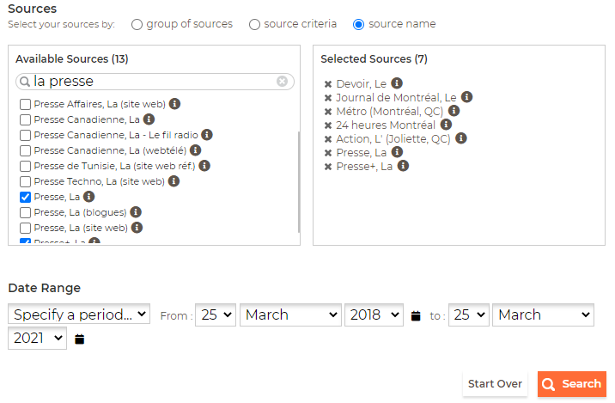This screenshot has width=615, height=403.
Task: Open the To month dropdown
Action: [x=543, y=314]
